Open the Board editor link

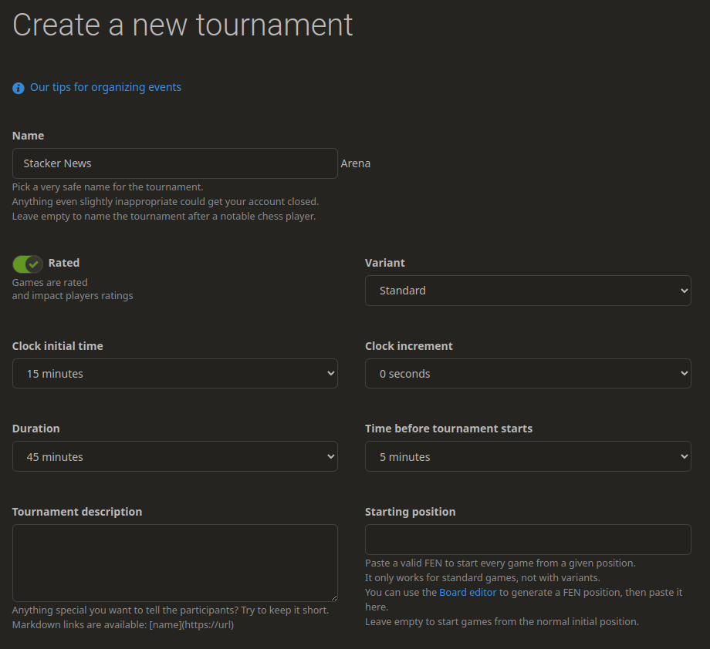[468, 592]
